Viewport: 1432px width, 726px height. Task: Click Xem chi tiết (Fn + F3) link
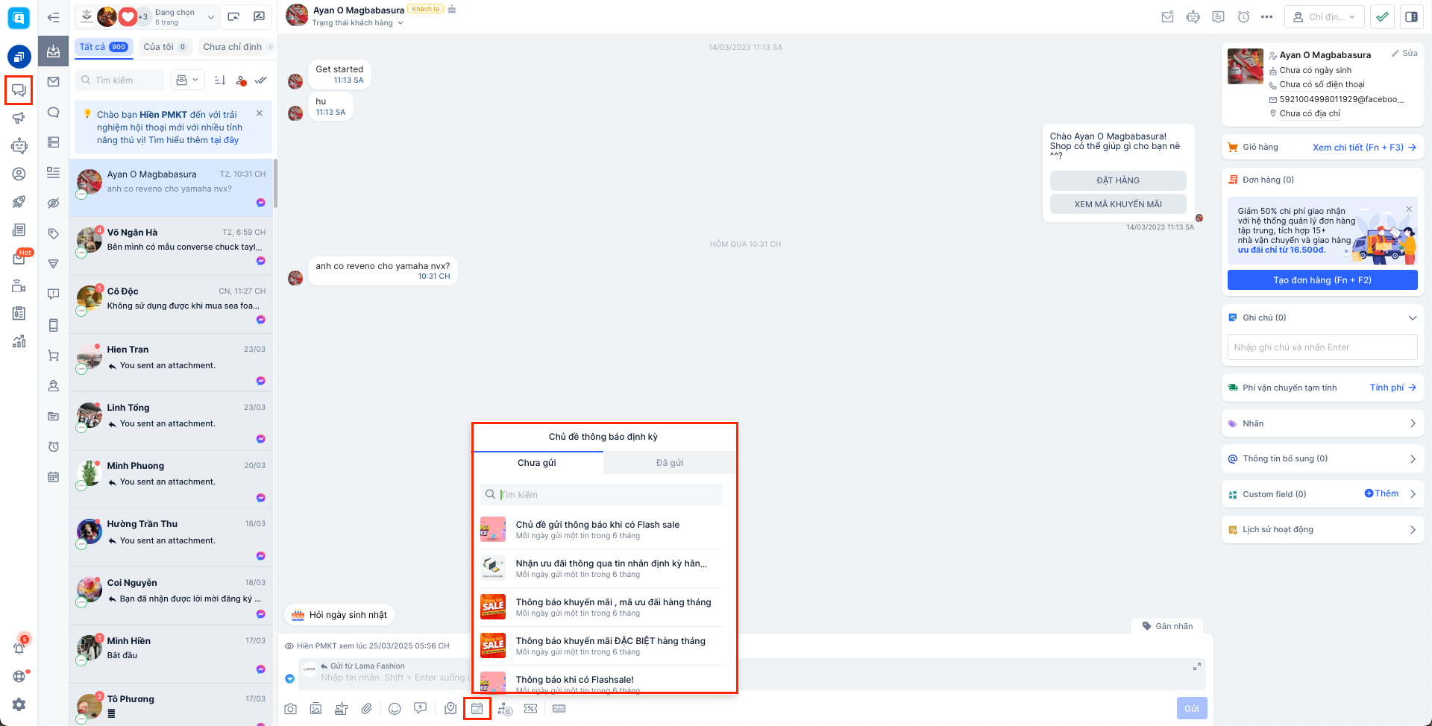(1364, 148)
